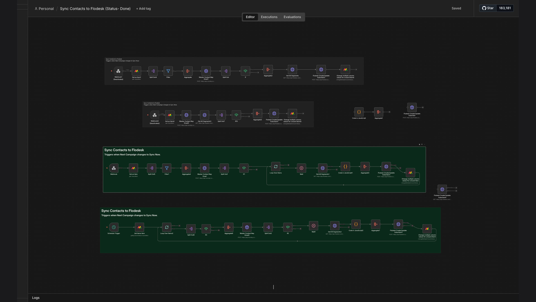Open the Master Contact Rep Email HTTP node
Screen dimensions: 536x302
tap(205, 168)
